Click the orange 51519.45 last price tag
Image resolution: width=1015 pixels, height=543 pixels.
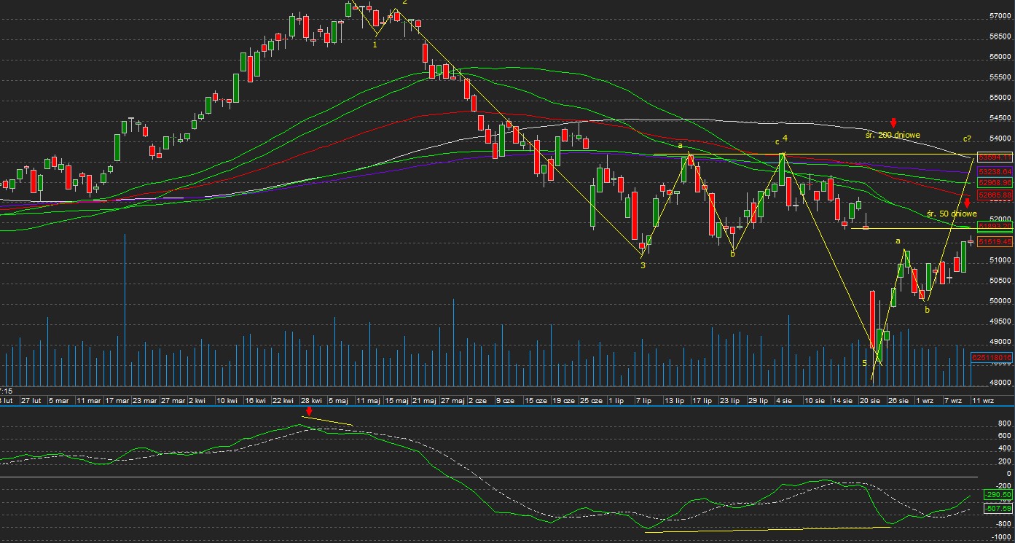pyautogui.click(x=995, y=241)
